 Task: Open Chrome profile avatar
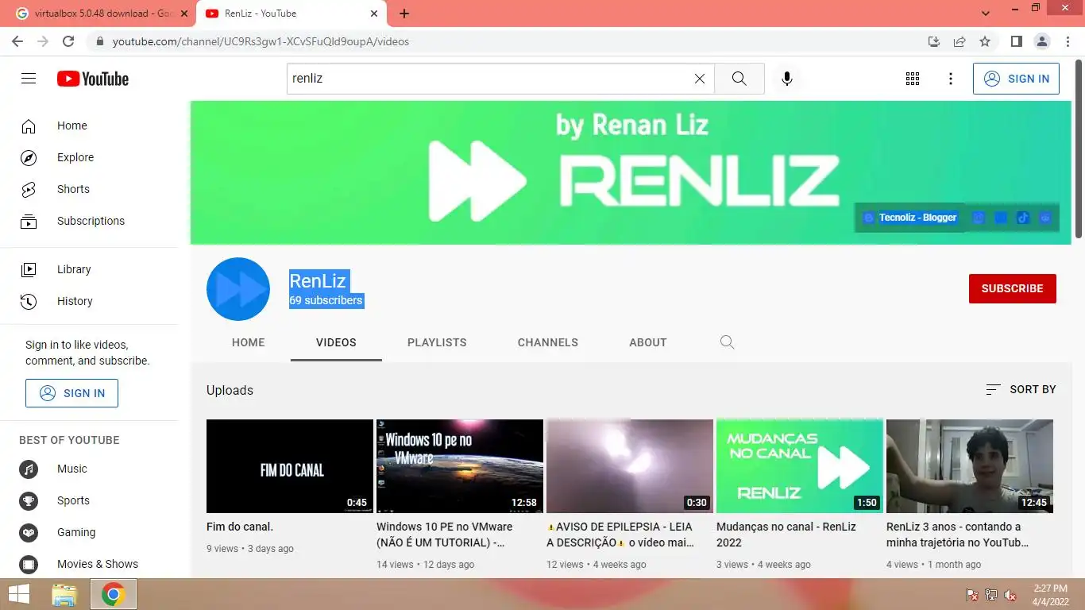(1042, 41)
